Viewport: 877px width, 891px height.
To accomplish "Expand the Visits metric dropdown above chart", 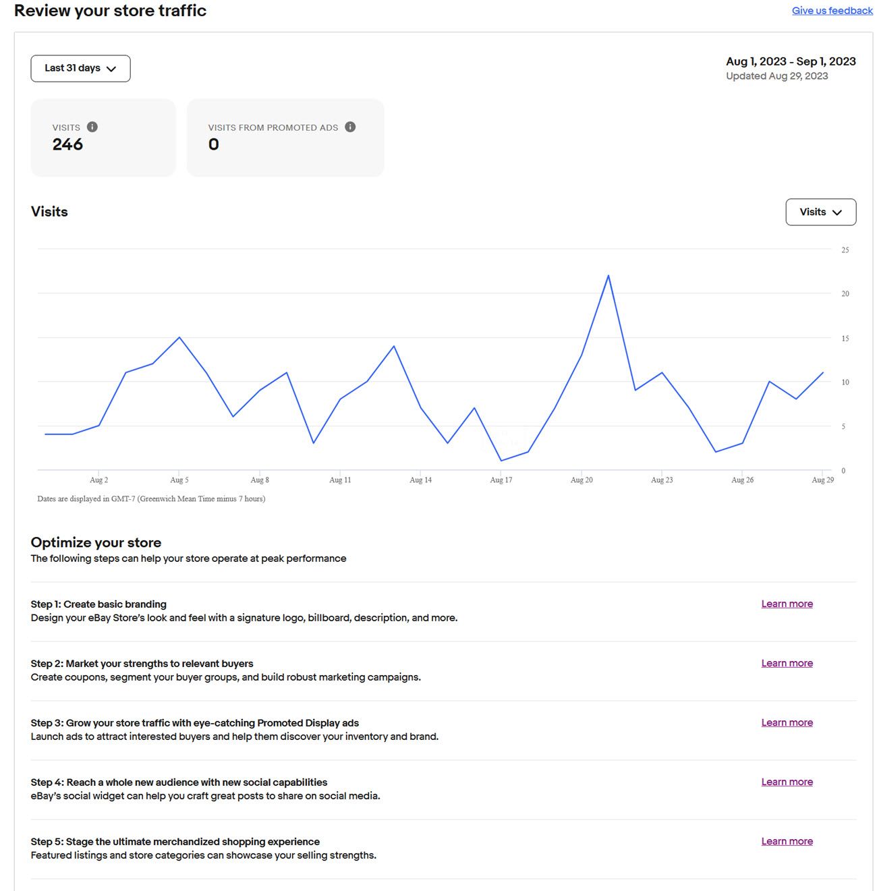I will coord(820,212).
